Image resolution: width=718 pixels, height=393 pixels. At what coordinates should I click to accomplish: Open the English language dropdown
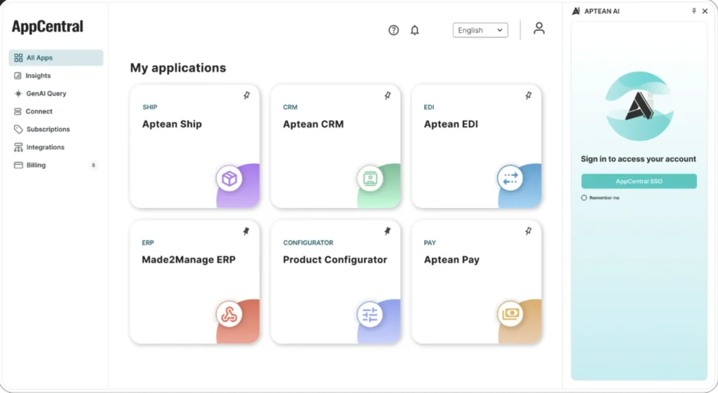pos(480,30)
